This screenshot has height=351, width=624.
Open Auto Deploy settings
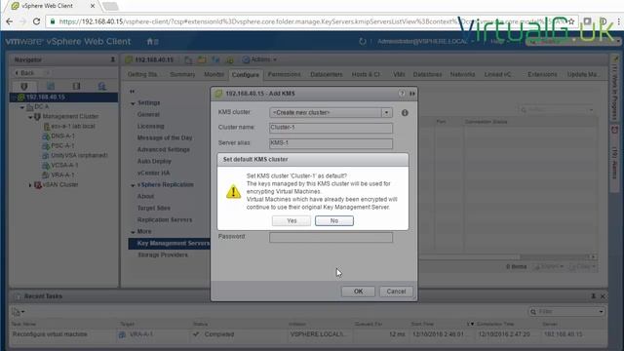click(x=154, y=161)
